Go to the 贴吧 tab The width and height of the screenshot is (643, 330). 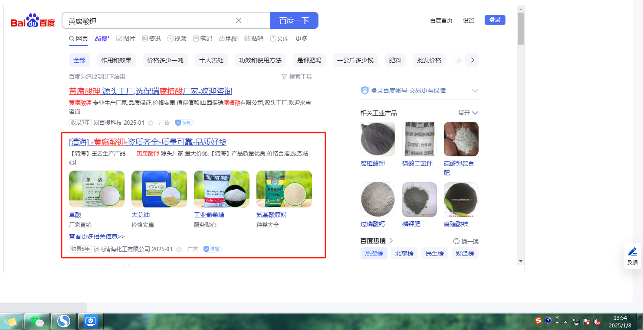coord(254,39)
